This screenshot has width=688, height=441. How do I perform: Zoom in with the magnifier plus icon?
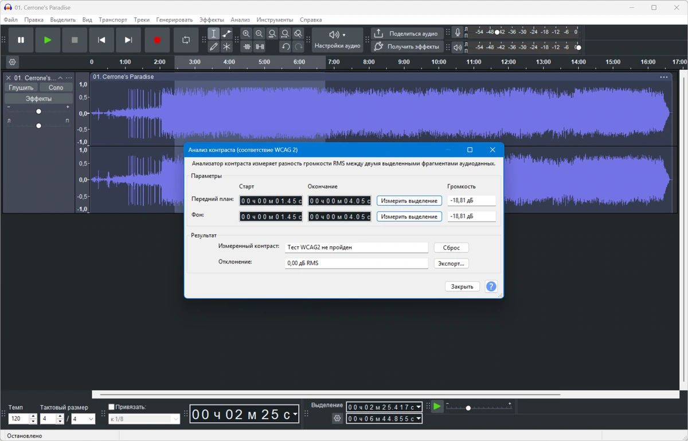pyautogui.click(x=246, y=34)
